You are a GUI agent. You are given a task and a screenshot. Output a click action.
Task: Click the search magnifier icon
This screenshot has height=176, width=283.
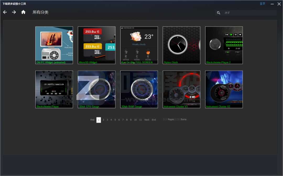tap(219, 13)
